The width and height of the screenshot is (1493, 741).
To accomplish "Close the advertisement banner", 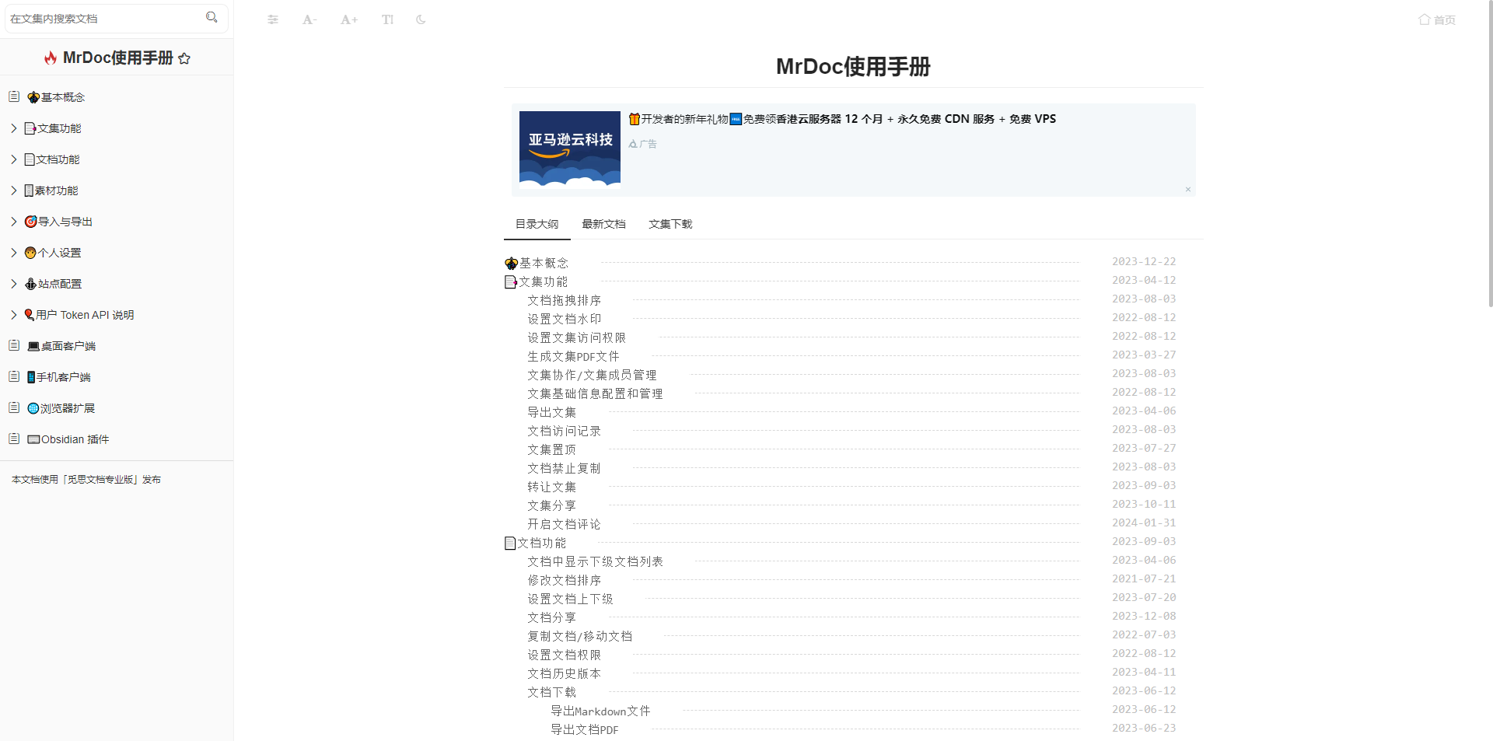I will (1188, 190).
